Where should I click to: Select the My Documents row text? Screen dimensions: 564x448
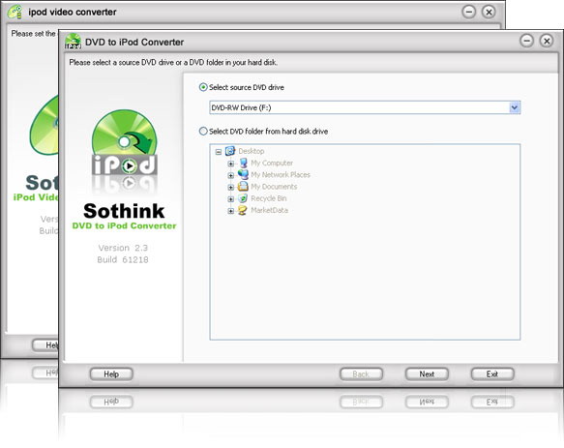tap(274, 187)
